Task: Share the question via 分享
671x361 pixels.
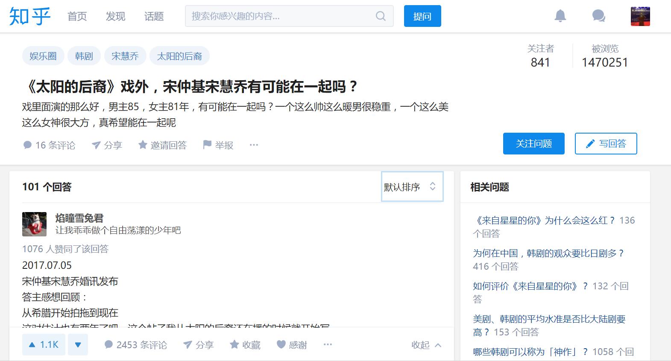Action: (107, 145)
